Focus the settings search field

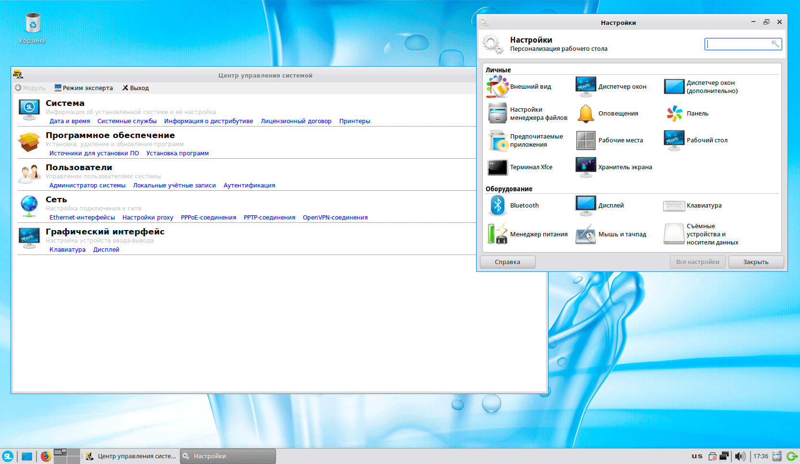click(738, 44)
